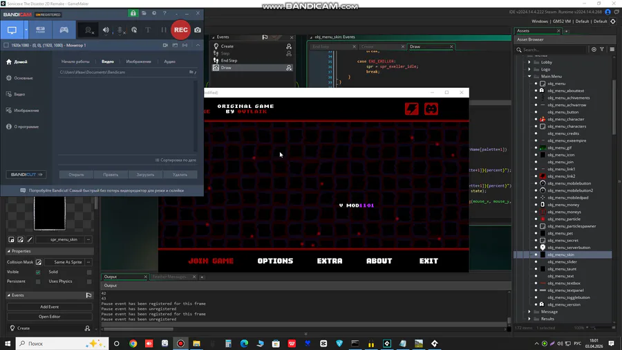Click the Asset Browser search field
Screen dimensions: 622x350
point(552,50)
